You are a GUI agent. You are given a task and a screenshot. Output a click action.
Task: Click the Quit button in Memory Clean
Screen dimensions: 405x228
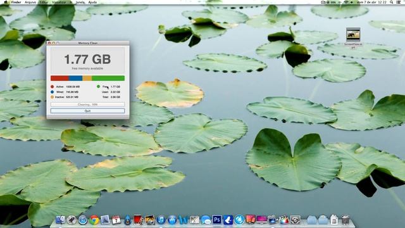click(87, 111)
